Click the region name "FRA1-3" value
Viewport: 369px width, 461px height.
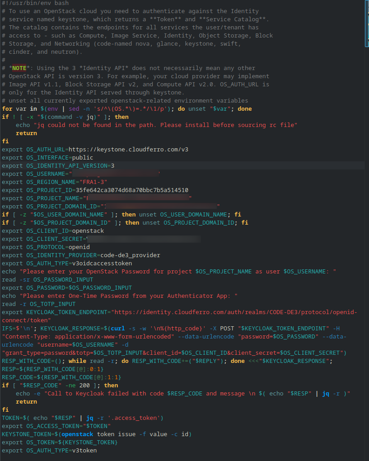[93, 182]
